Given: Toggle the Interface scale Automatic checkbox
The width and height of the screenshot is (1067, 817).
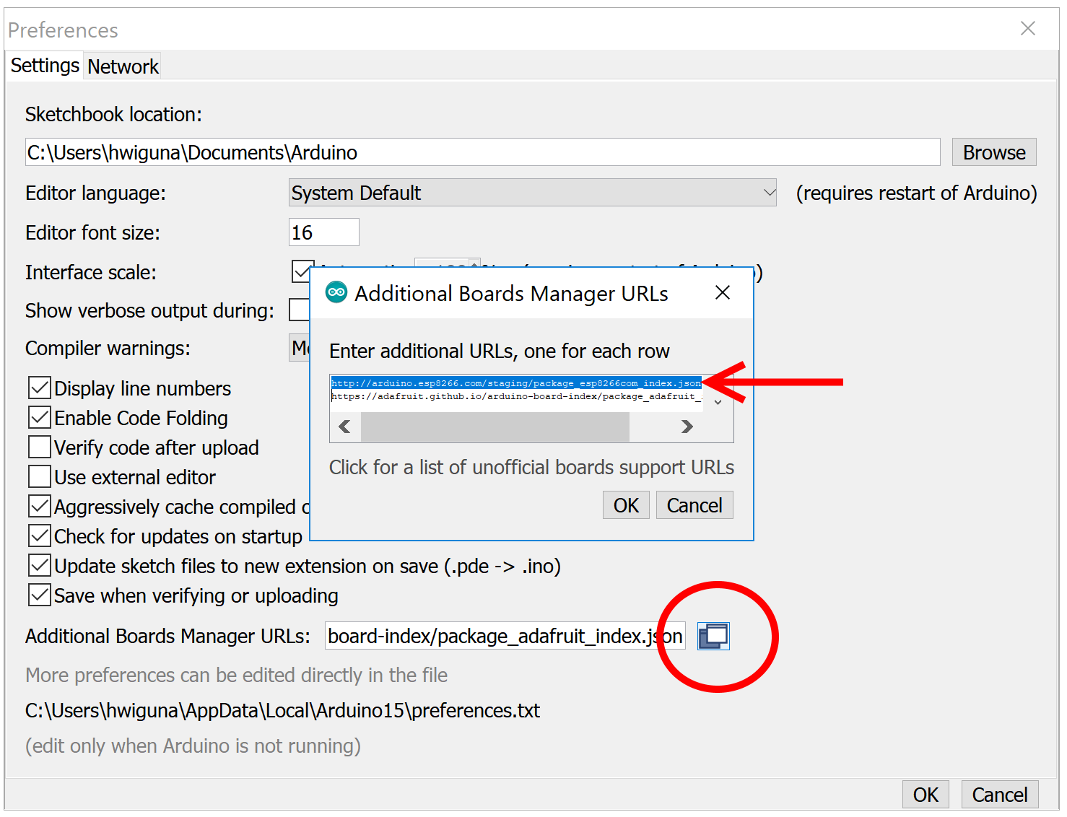Looking at the screenshot, I should tap(301, 272).
